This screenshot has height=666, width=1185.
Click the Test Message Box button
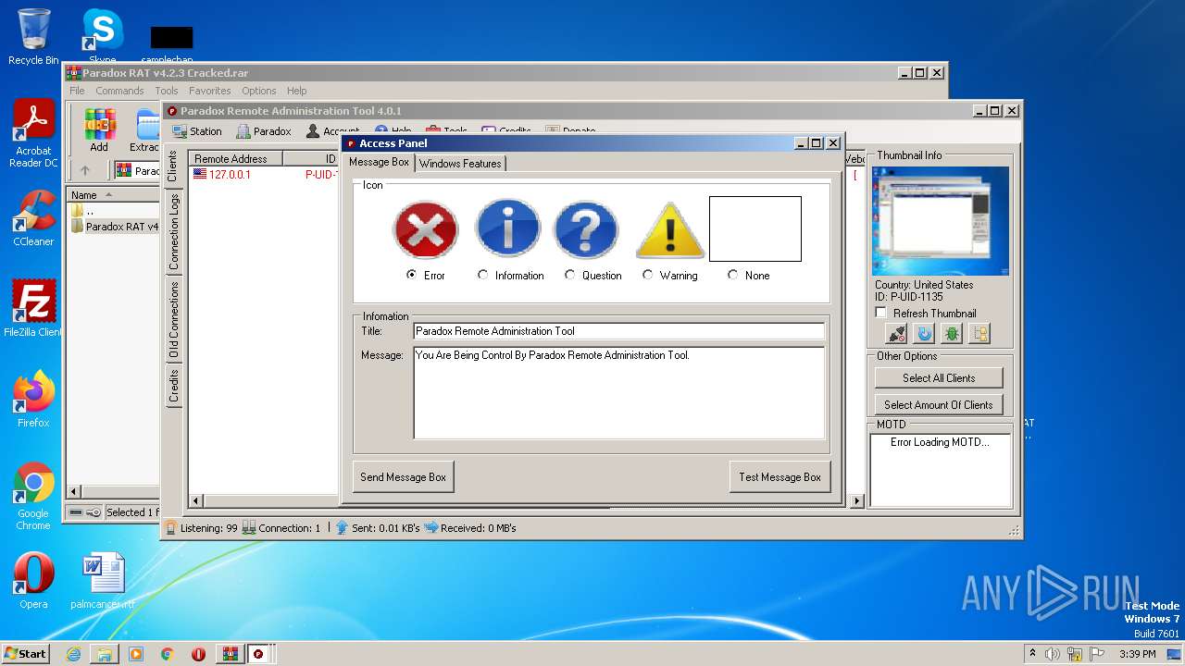(780, 477)
